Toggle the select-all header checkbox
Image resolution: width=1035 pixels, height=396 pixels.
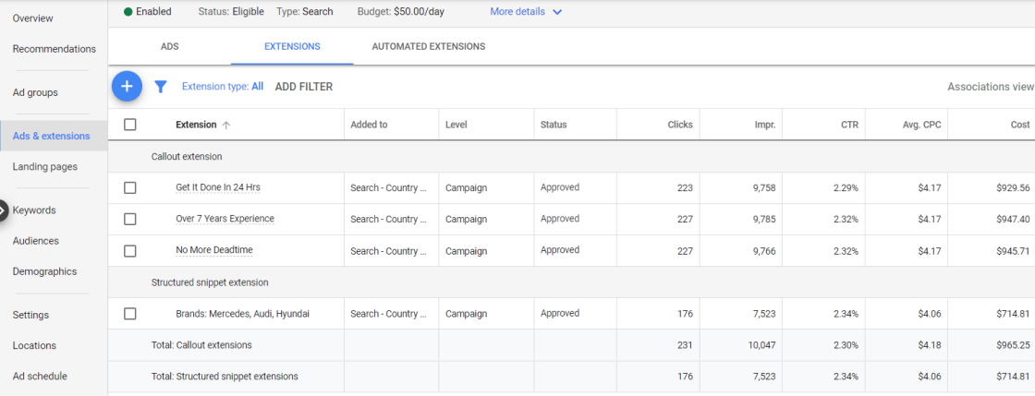point(130,125)
